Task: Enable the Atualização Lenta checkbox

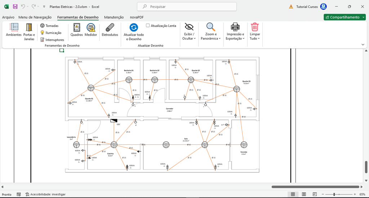Action: pos(148,26)
